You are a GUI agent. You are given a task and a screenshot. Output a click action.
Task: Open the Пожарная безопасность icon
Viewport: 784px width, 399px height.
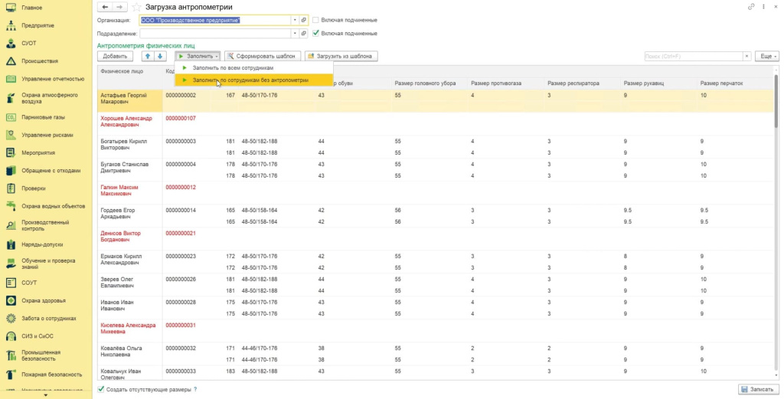(x=11, y=374)
